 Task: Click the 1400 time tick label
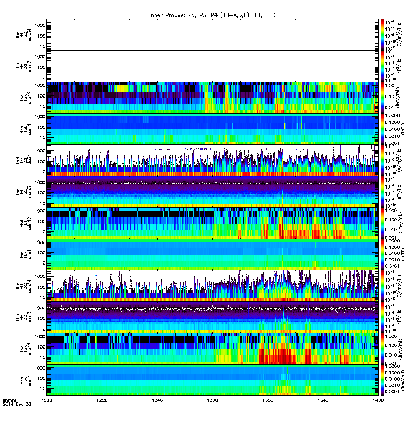[378, 400]
